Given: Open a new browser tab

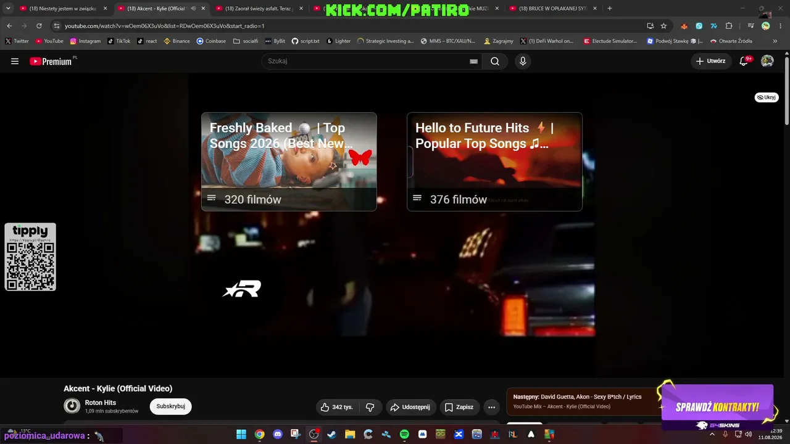Looking at the screenshot, I should coord(610,9).
